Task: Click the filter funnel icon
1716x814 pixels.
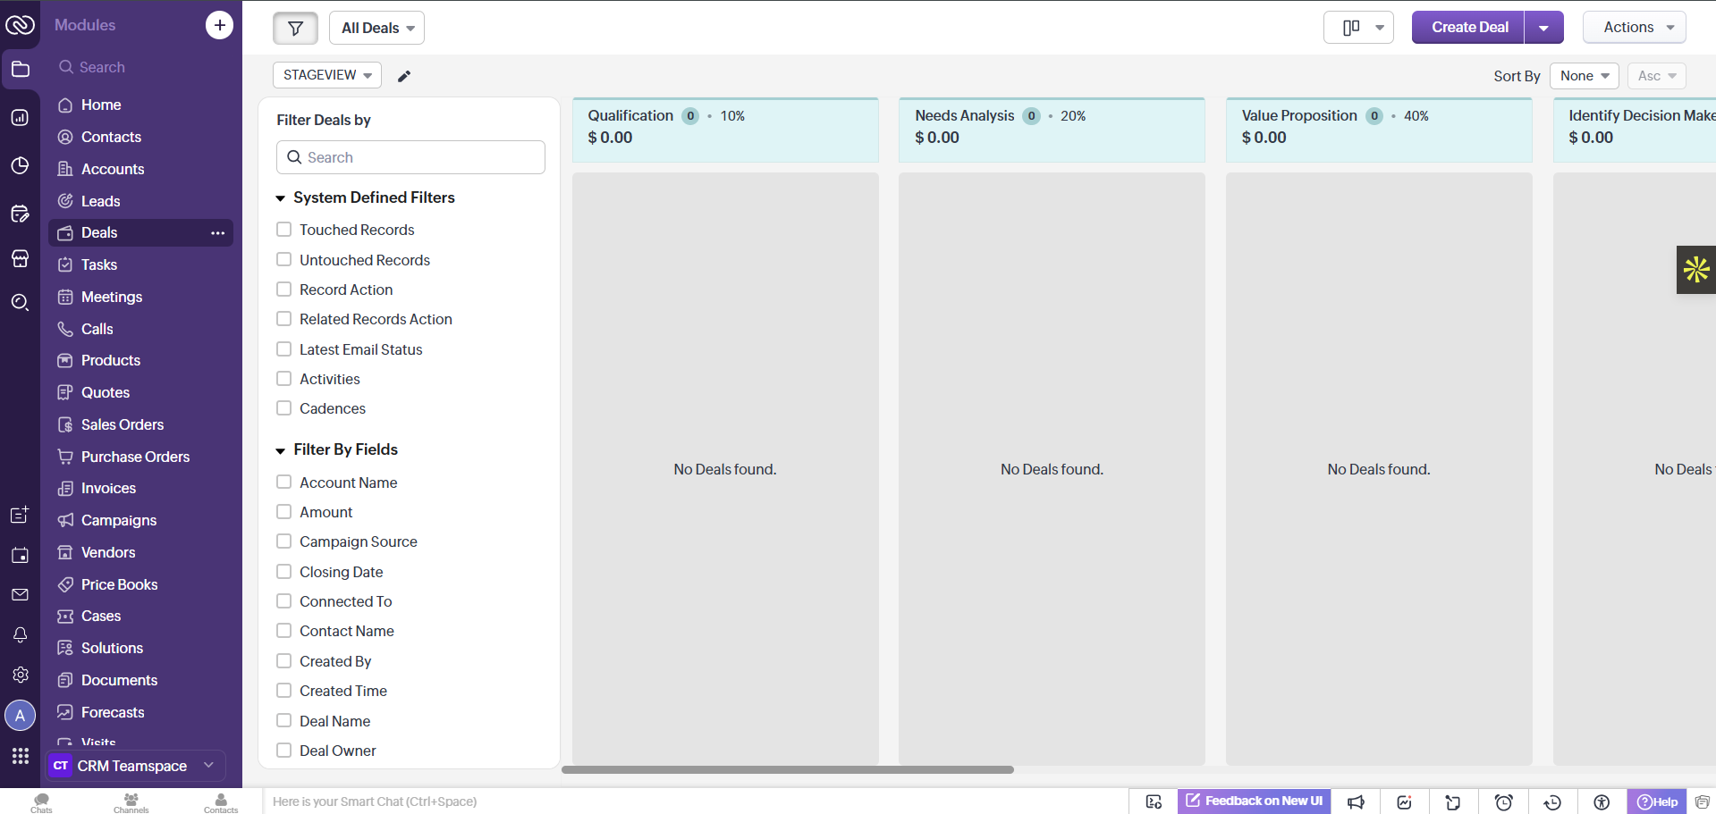Action: click(295, 28)
